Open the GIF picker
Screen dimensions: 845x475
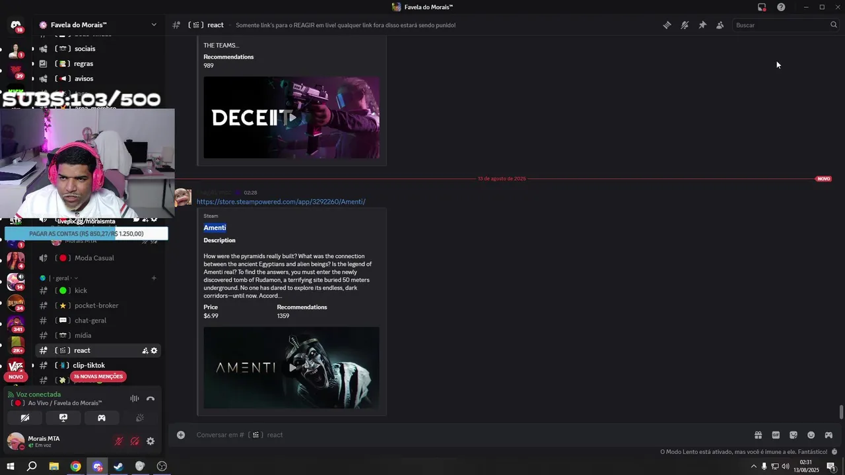776,435
